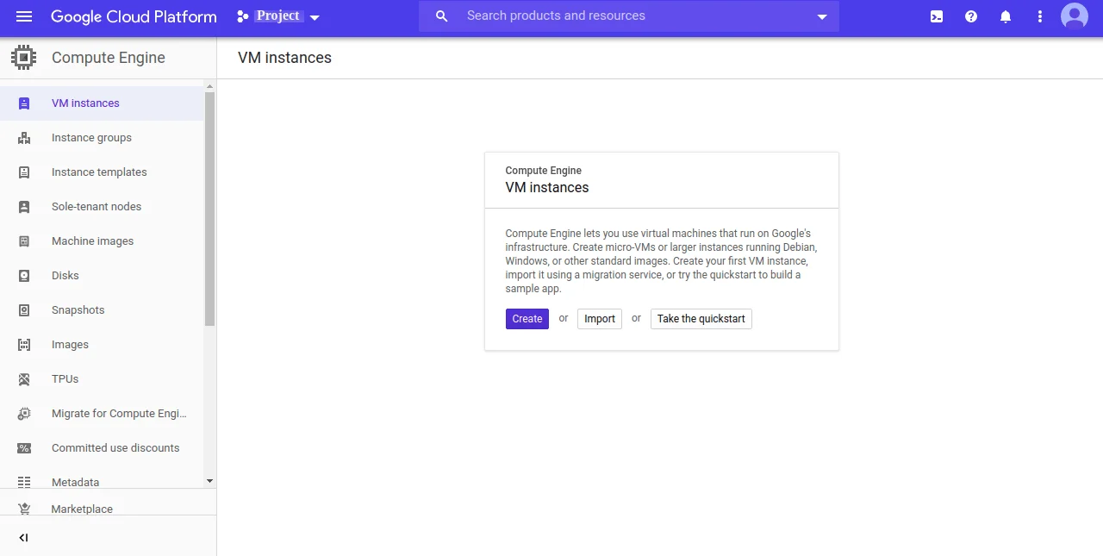
Task: Click the user account avatar
Action: pyautogui.click(x=1074, y=16)
